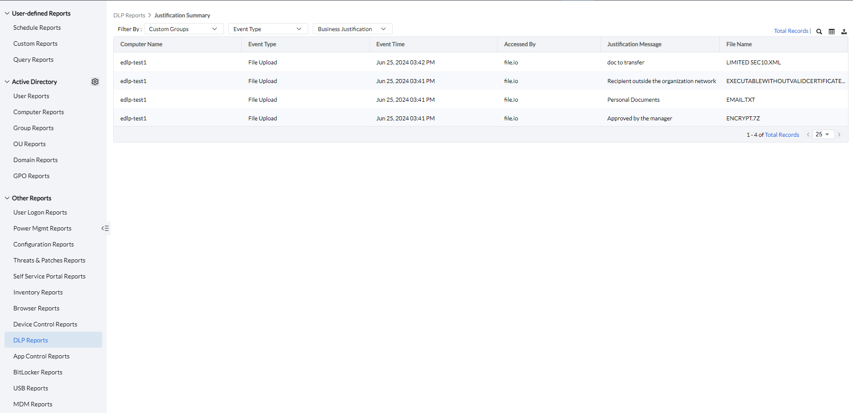
Task: Open Self Service Portal Reports
Action: [49, 276]
